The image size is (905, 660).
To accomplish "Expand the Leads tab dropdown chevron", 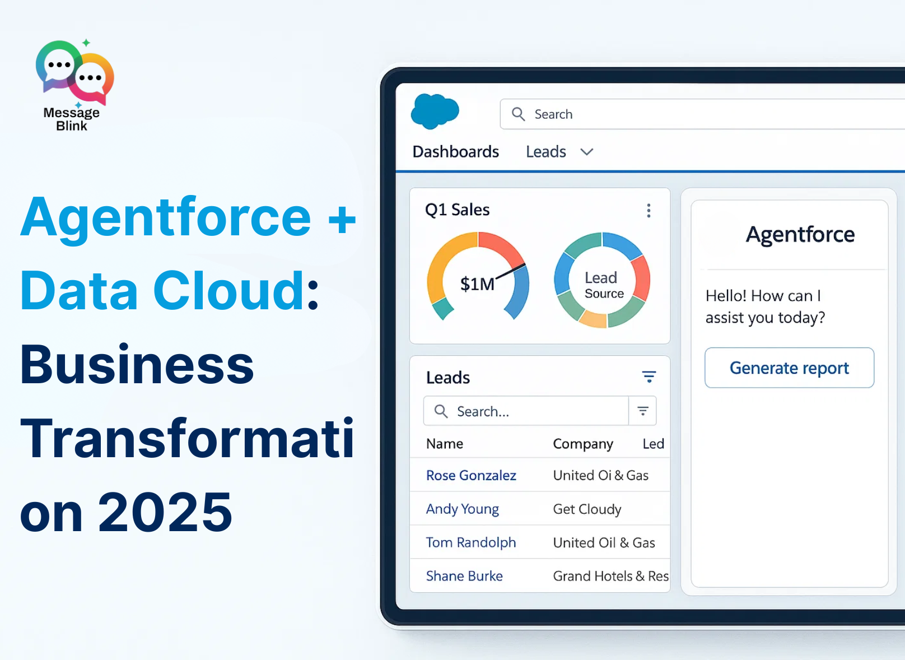I will (586, 152).
